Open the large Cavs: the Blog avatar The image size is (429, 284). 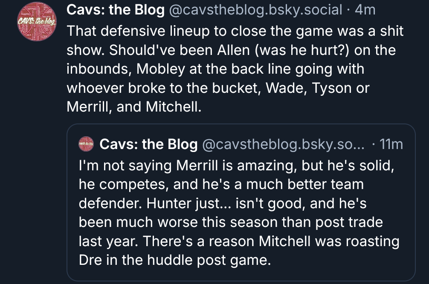[37, 22]
